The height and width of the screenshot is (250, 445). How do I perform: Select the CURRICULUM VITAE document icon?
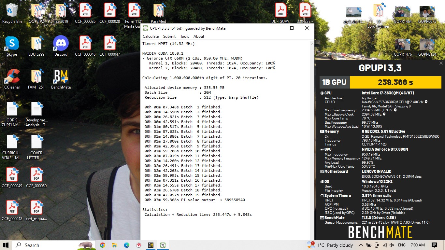point(12,147)
